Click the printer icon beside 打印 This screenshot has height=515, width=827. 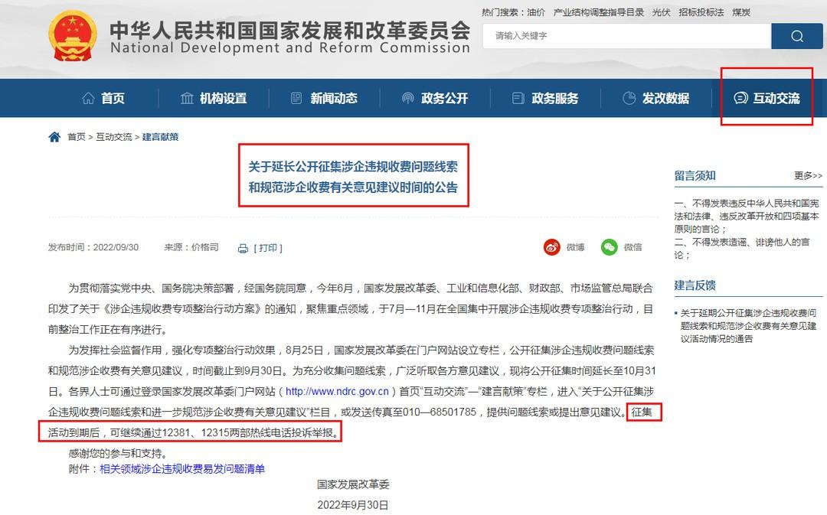click(244, 248)
